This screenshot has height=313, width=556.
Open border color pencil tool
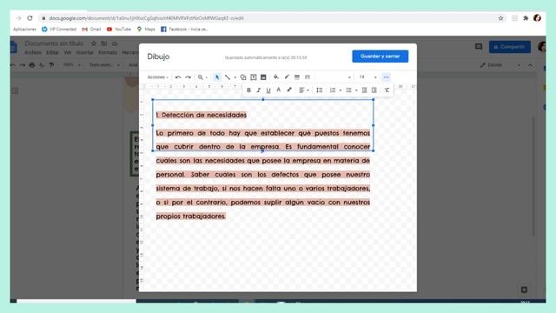click(287, 77)
